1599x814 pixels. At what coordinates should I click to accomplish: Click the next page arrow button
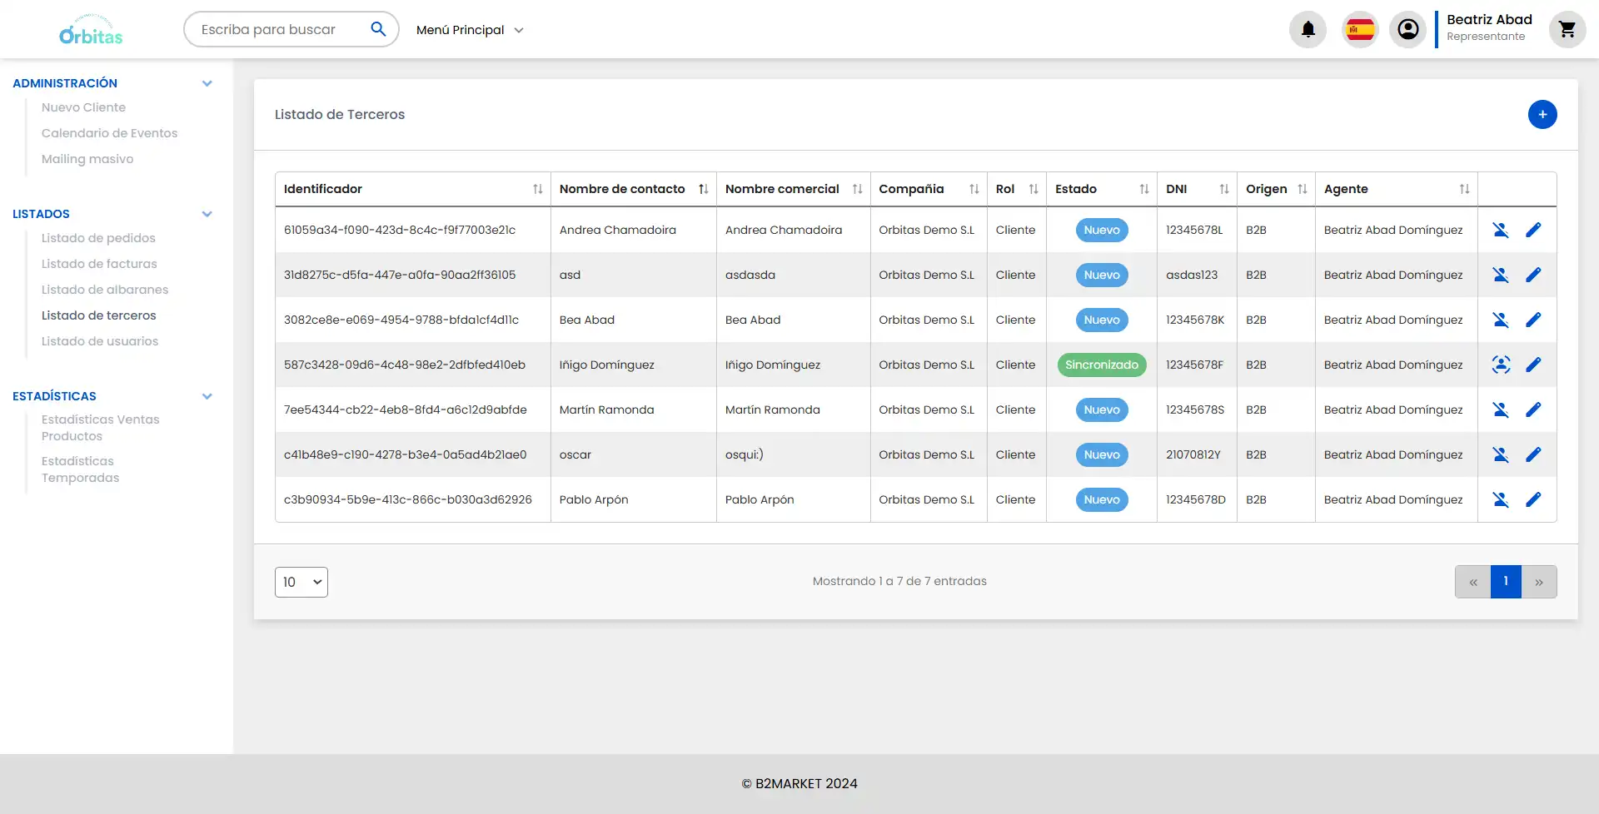pyautogui.click(x=1538, y=582)
